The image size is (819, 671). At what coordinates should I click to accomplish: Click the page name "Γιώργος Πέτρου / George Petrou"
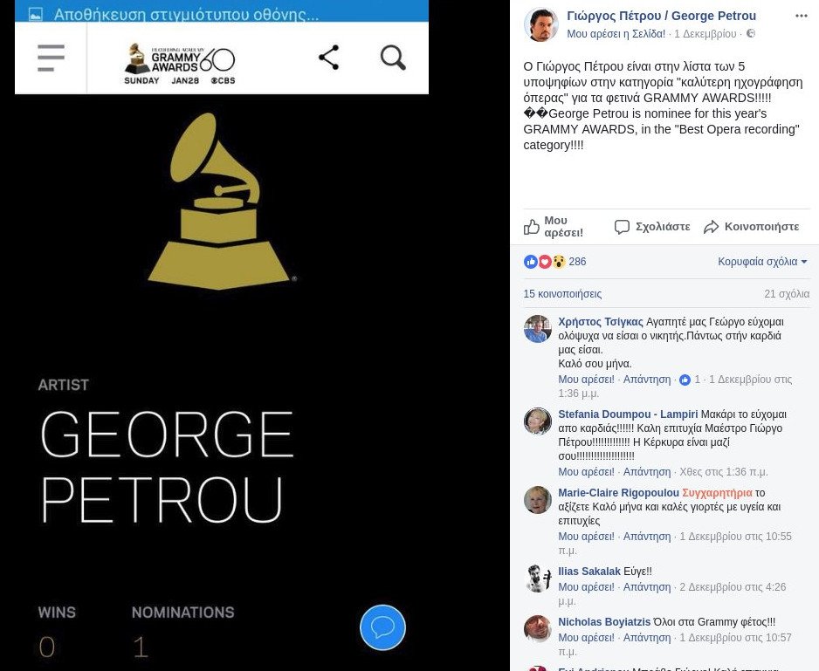pyautogui.click(x=661, y=16)
